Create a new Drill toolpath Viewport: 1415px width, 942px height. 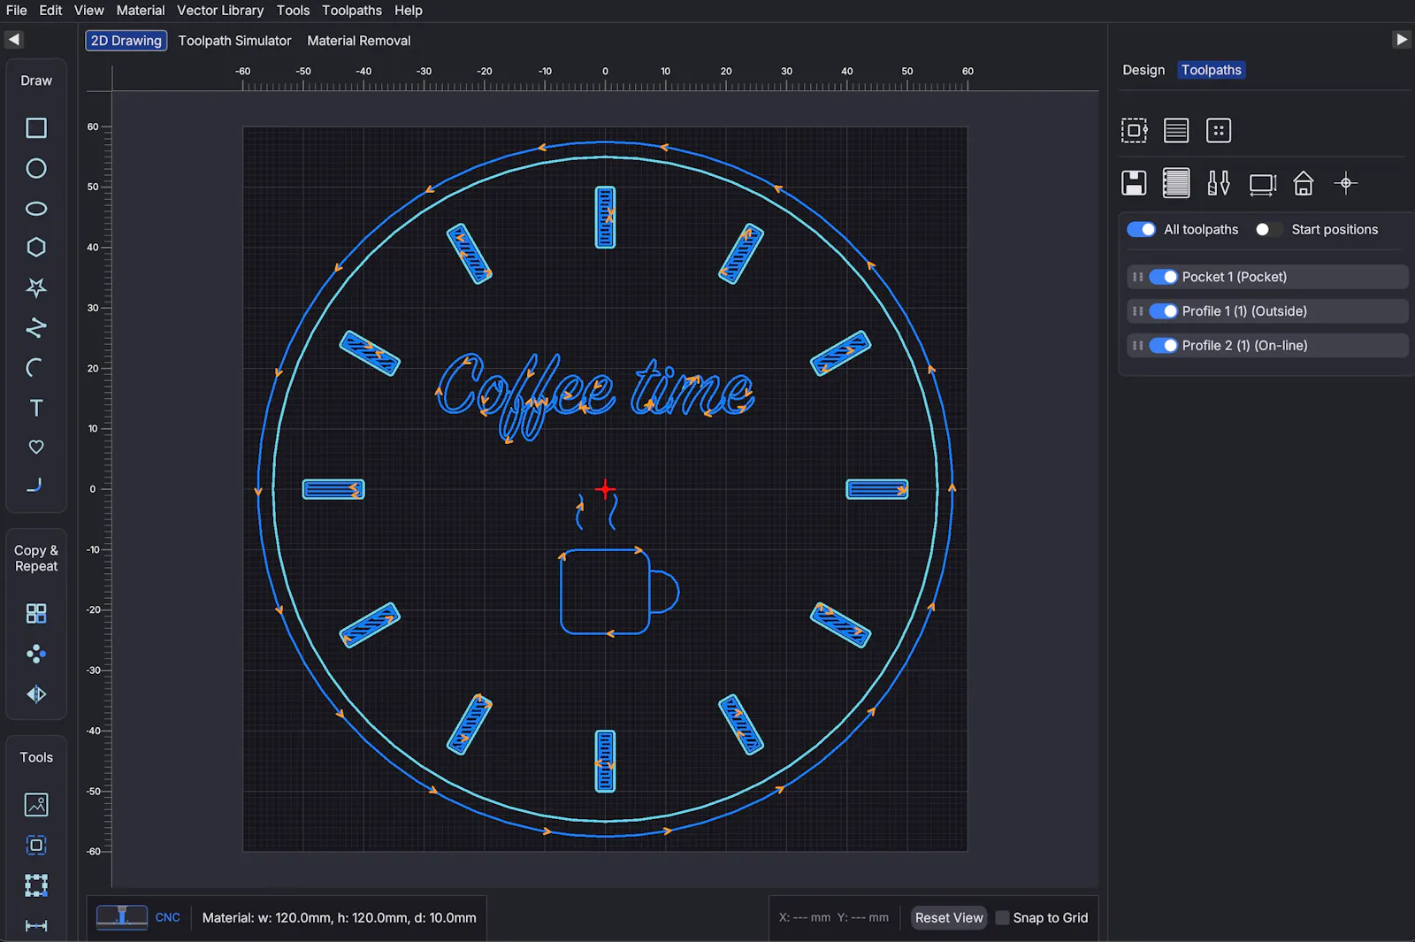[x=1219, y=131]
